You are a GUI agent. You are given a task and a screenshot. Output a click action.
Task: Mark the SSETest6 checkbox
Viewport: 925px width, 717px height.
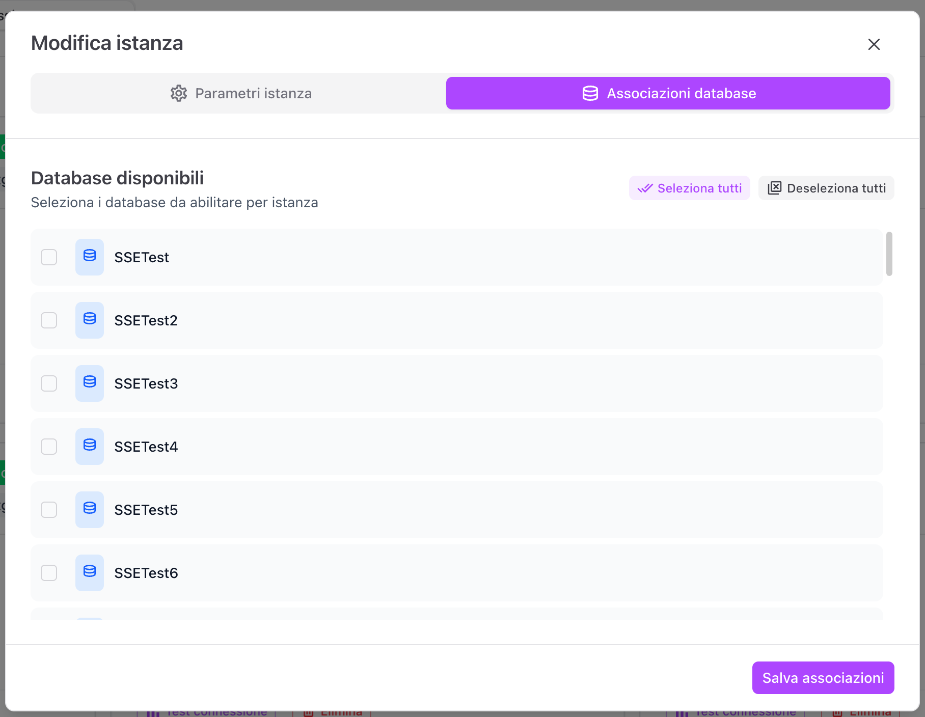[49, 573]
